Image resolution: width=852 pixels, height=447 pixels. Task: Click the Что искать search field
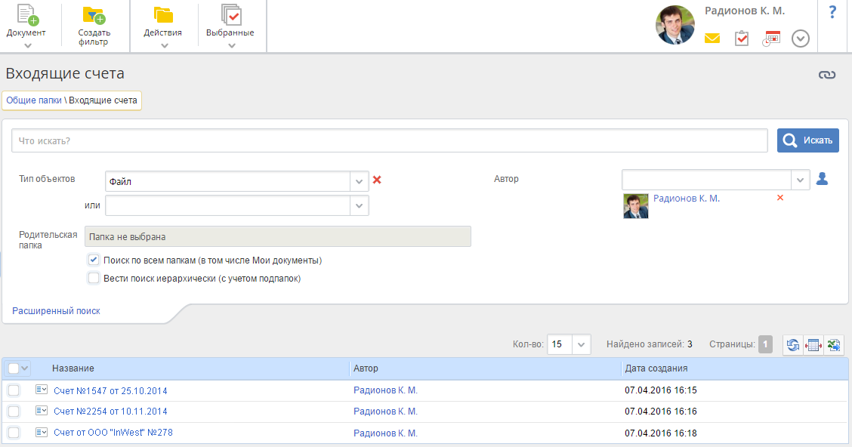(389, 140)
